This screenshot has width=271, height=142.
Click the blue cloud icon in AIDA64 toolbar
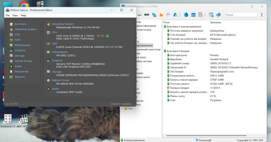pyautogui.click(x=218, y=15)
